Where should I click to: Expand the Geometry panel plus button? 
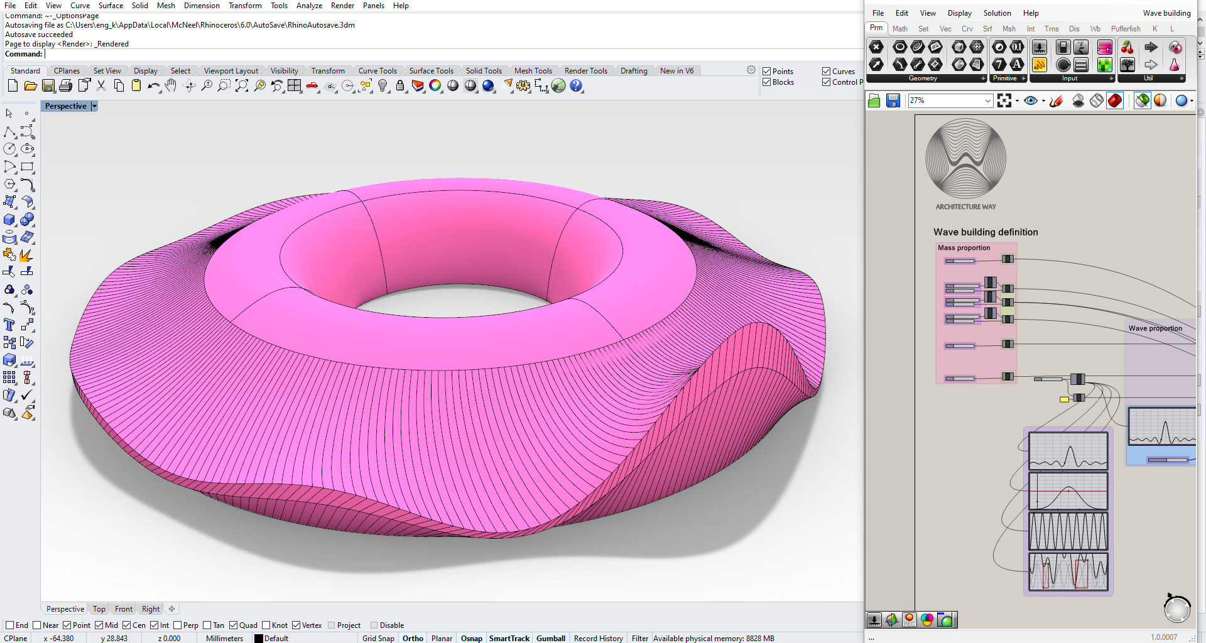point(983,78)
